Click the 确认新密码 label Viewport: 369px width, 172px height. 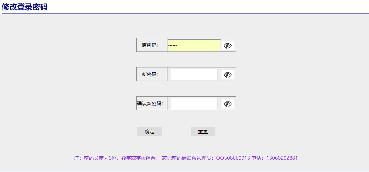pos(150,103)
